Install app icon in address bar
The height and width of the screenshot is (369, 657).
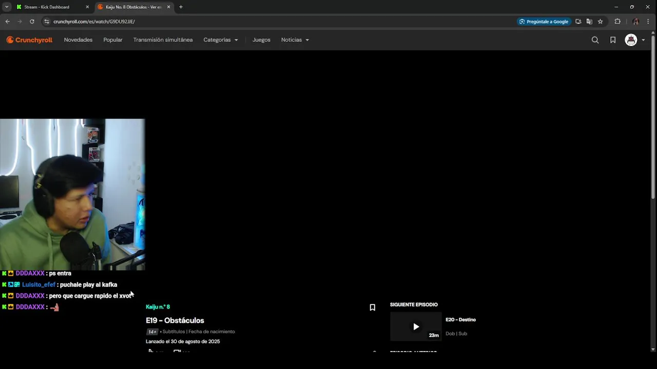[x=578, y=22]
